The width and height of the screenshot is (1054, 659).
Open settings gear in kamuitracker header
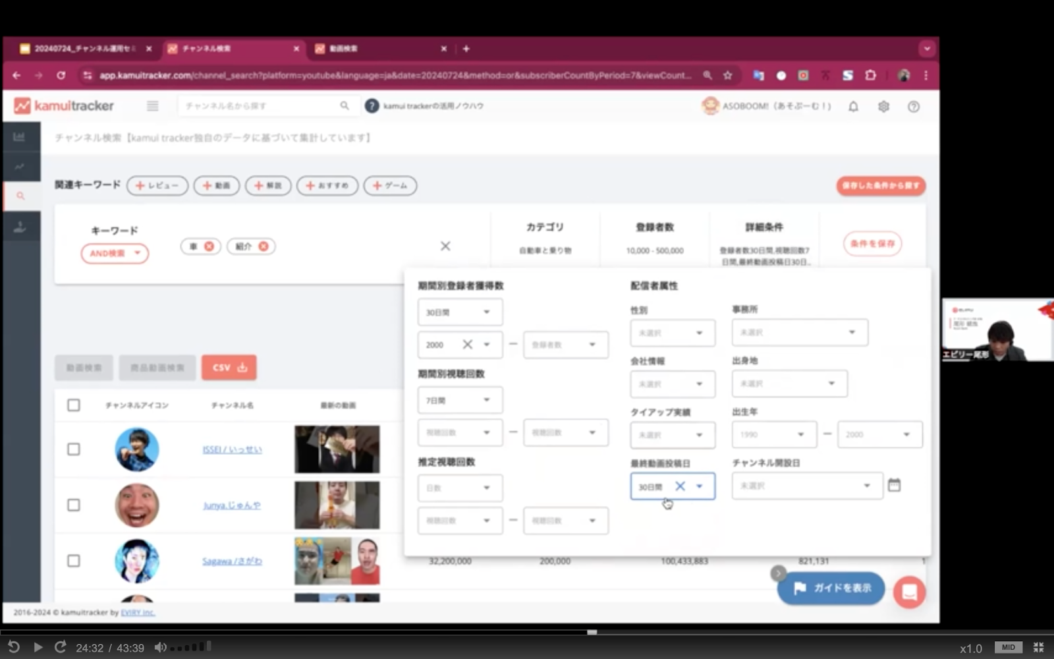(x=883, y=107)
